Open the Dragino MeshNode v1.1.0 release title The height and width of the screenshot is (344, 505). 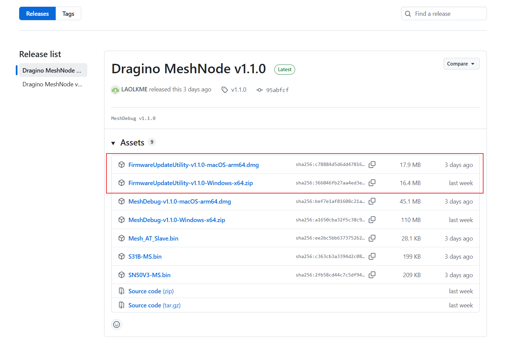189,69
